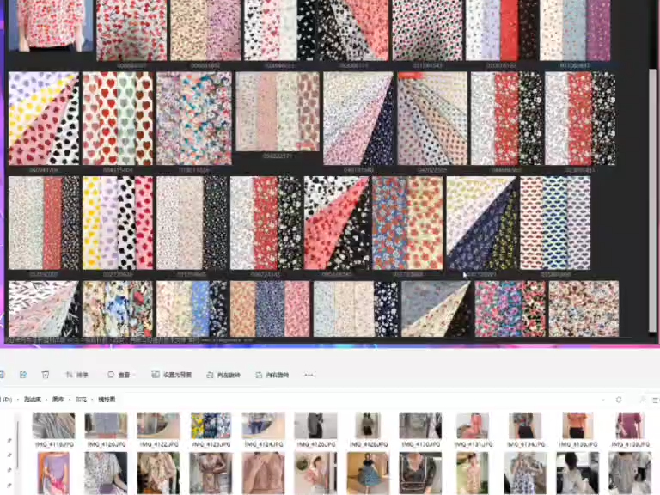Select file IMG_4124.JPG

(263, 430)
